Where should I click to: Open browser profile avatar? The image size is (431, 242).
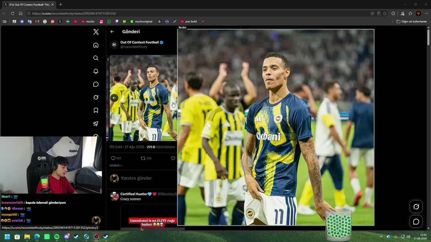coord(419,13)
